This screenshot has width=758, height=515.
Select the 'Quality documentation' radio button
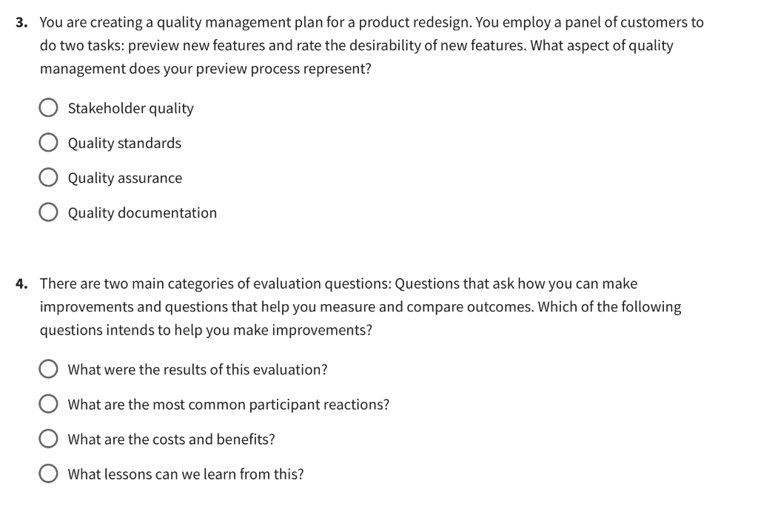48,212
